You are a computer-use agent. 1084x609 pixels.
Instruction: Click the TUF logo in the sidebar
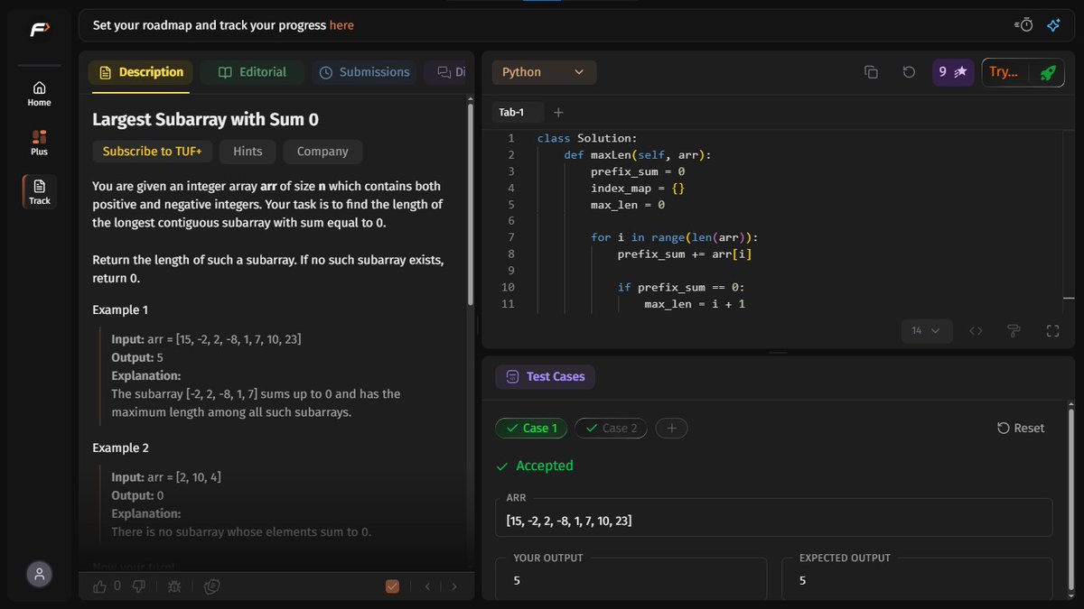pyautogui.click(x=39, y=29)
